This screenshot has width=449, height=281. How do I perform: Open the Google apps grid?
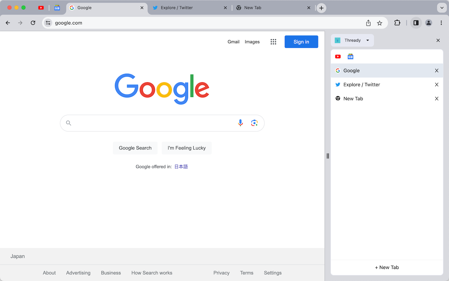pos(273,42)
